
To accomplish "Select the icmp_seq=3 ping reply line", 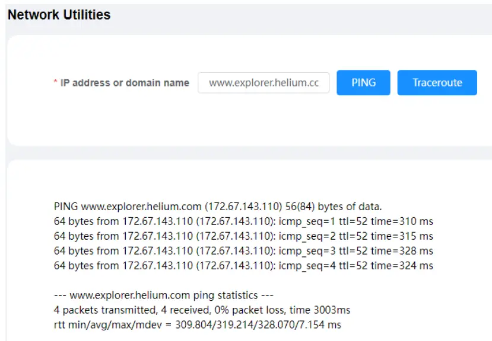I will 243,251.
